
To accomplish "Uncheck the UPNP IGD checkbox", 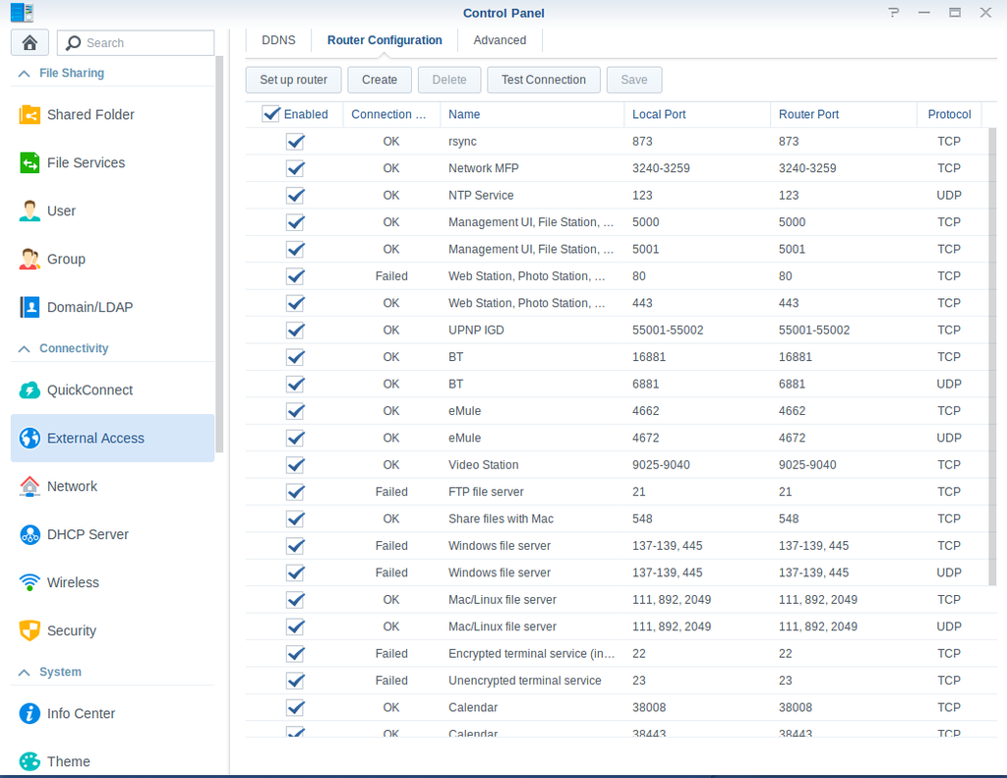I will tap(295, 330).
